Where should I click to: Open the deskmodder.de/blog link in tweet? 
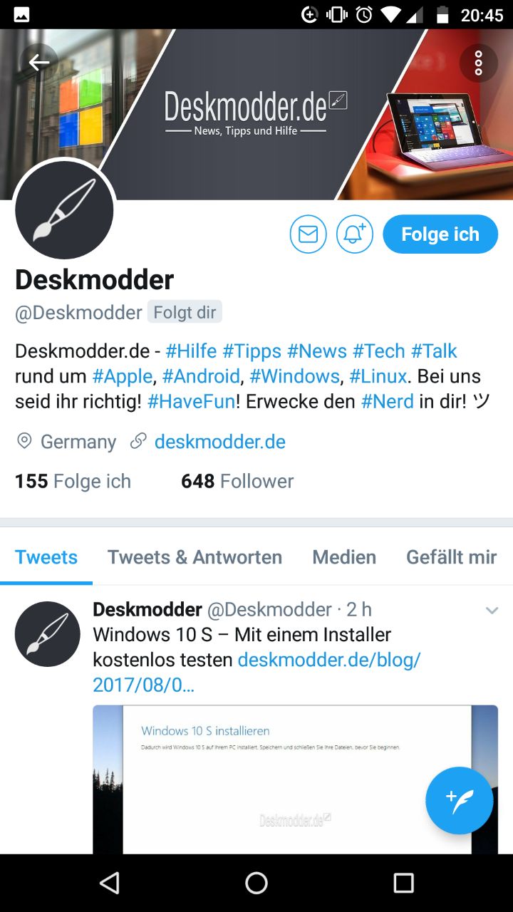click(257, 672)
